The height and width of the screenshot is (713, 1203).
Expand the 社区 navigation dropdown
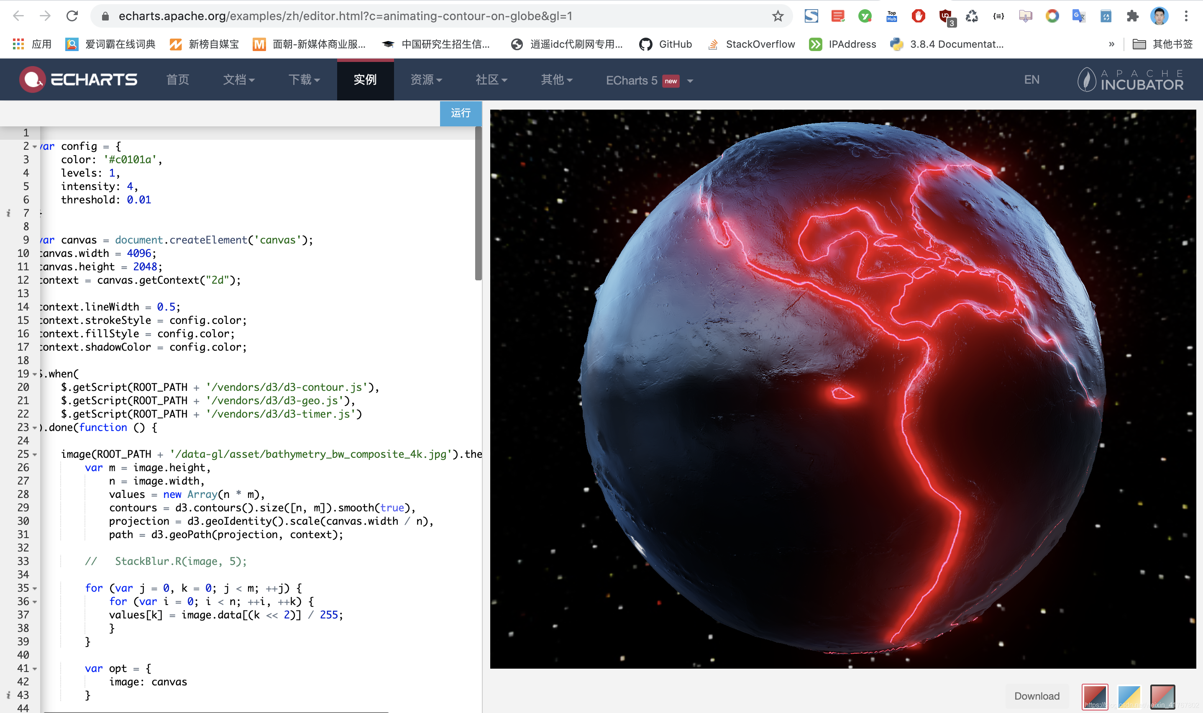point(491,80)
